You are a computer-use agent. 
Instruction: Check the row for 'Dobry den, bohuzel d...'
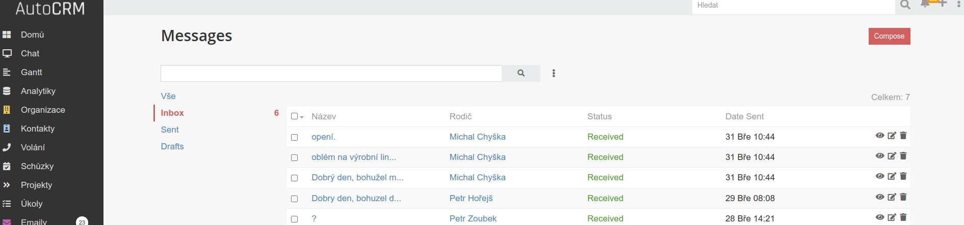click(x=294, y=199)
